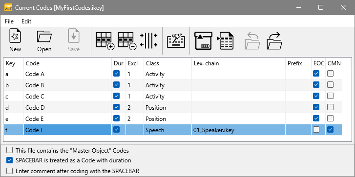
Task: Auto-fit column widths with arrows icon
Action: point(149,40)
